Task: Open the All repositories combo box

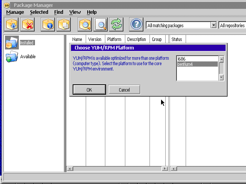Action: (x=232, y=25)
